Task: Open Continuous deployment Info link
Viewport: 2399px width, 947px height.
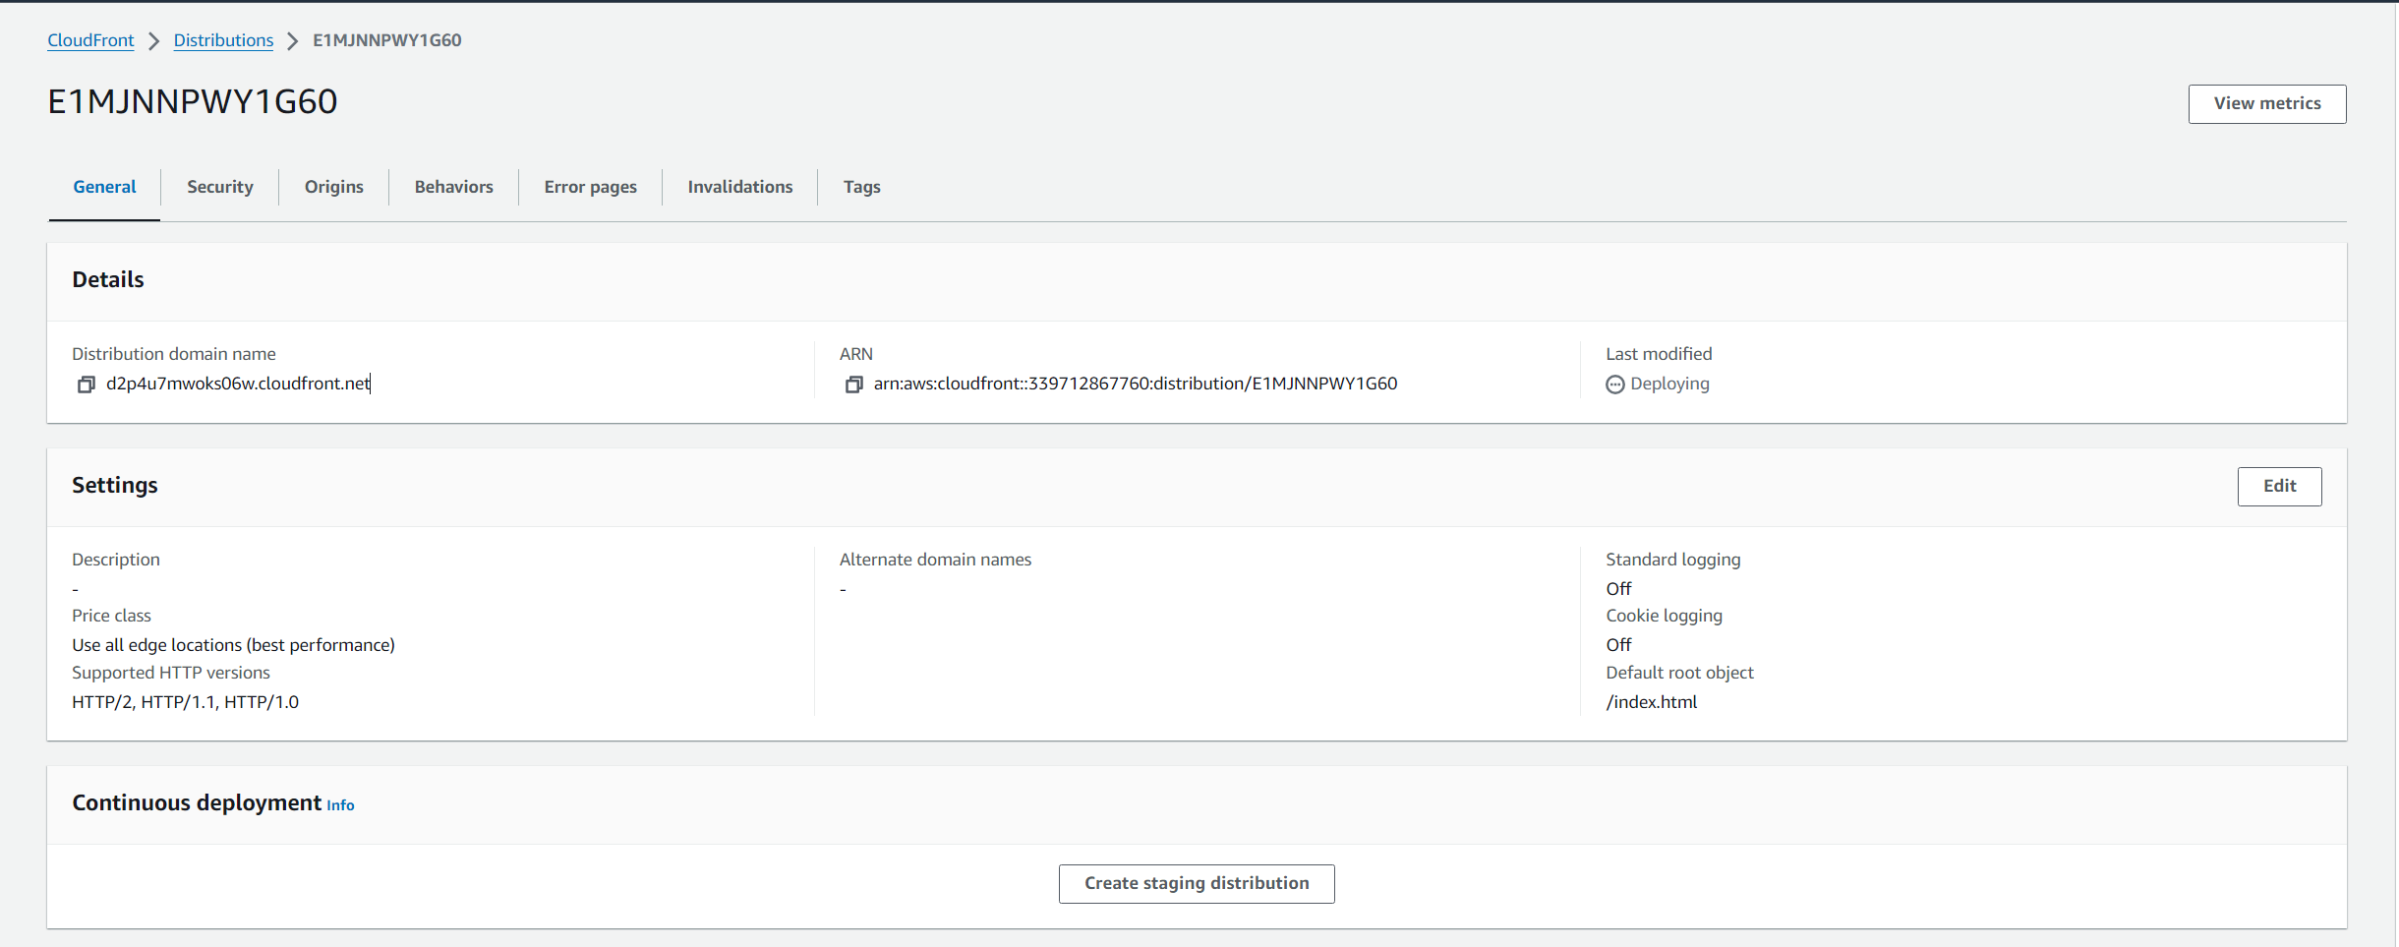Action: coord(340,805)
